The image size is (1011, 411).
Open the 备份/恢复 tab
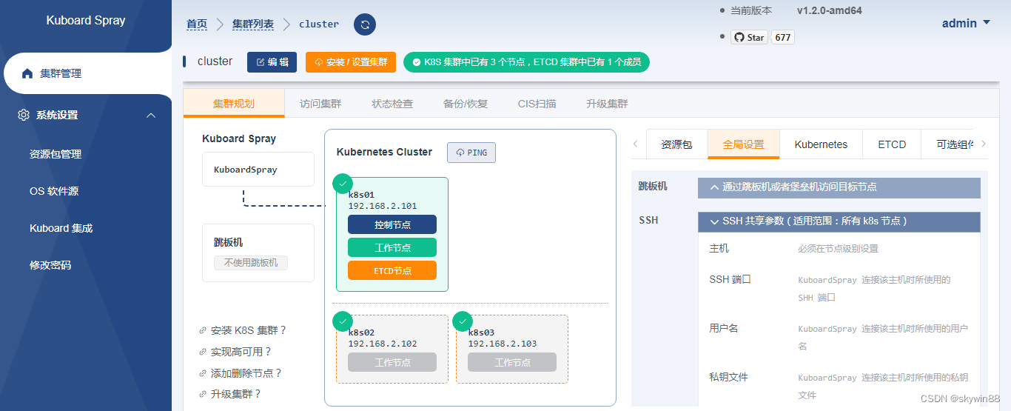[466, 104]
